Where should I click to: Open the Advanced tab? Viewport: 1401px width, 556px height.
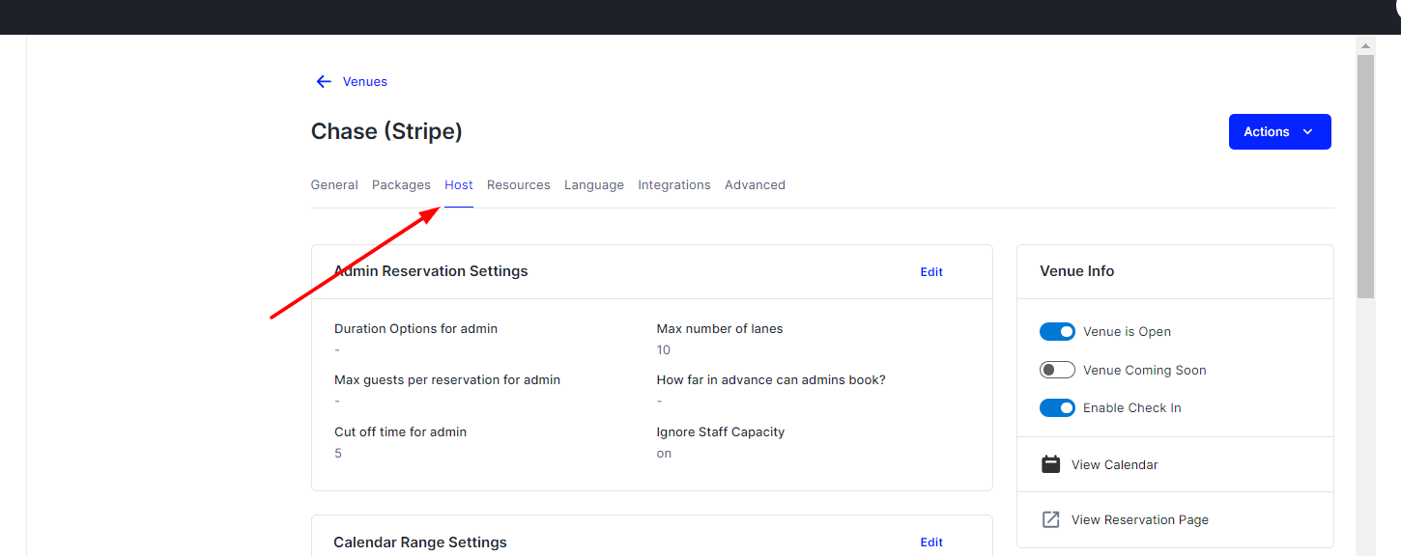tap(755, 185)
